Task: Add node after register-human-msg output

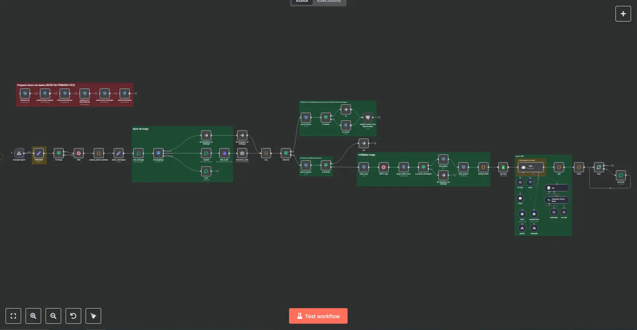Action: pos(379,117)
